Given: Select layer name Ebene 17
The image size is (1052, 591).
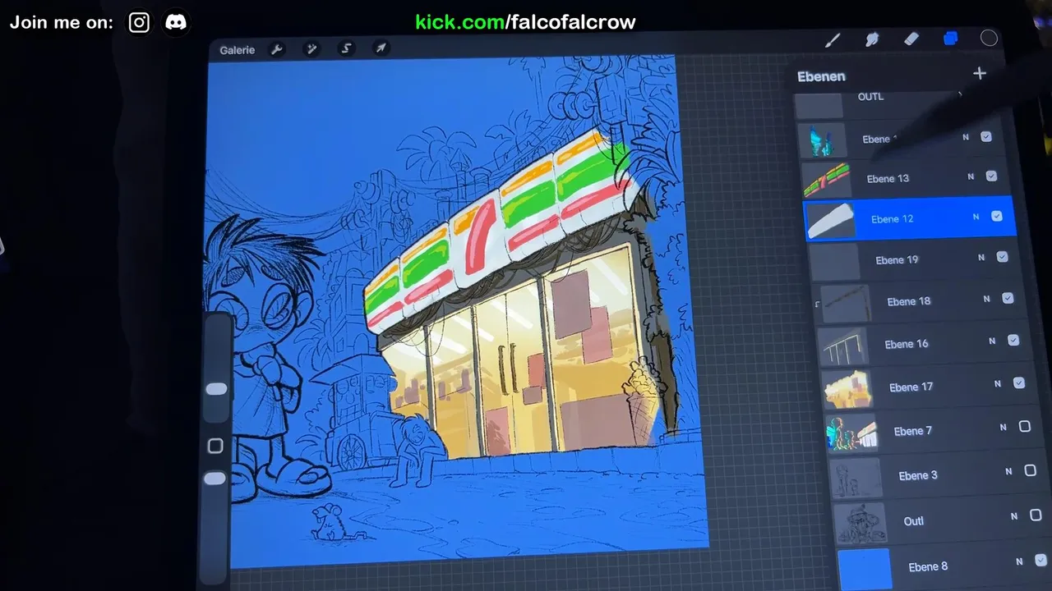Looking at the screenshot, I should [911, 387].
